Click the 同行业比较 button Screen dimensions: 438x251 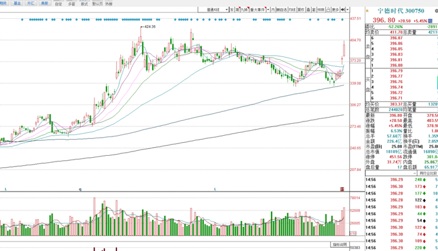click(x=427, y=173)
